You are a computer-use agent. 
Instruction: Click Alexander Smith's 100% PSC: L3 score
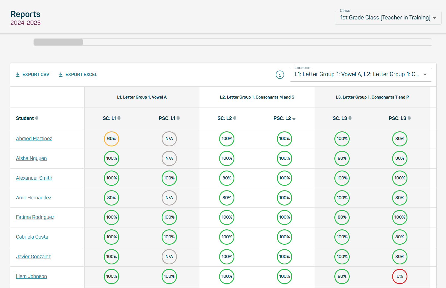click(400, 178)
